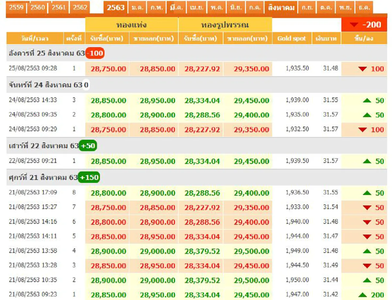Click down arrow in 21/08/2563 13:28 row
This screenshot has width=392, height=300.
[x=367, y=266]
